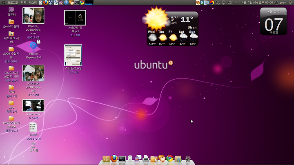Open the 위치 menu in the top panel
294x165 pixels.
pyautogui.click(x=23, y=2)
